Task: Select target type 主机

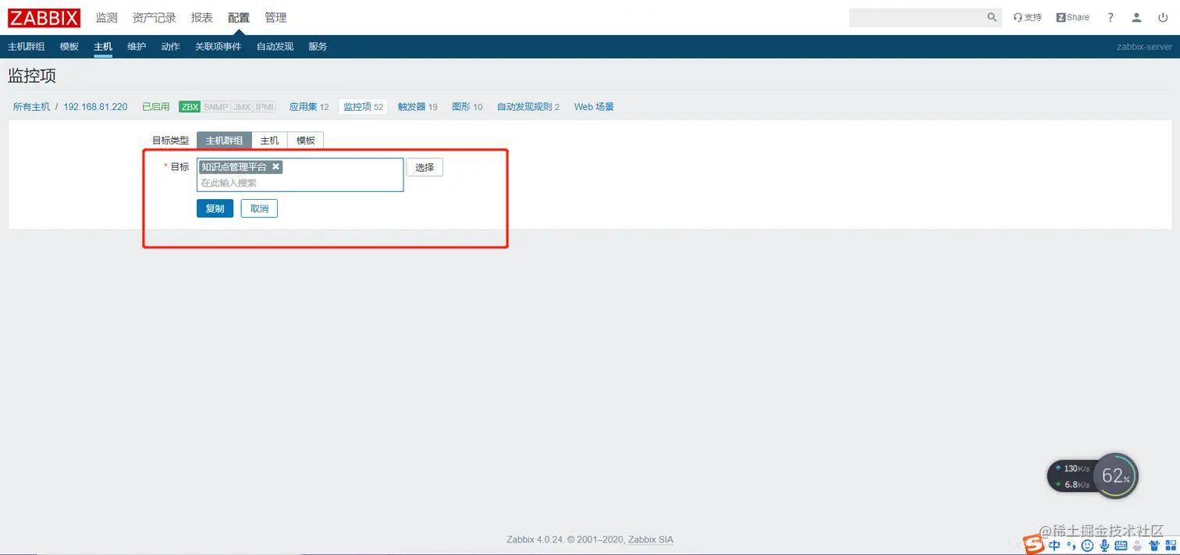Action: [x=269, y=141]
